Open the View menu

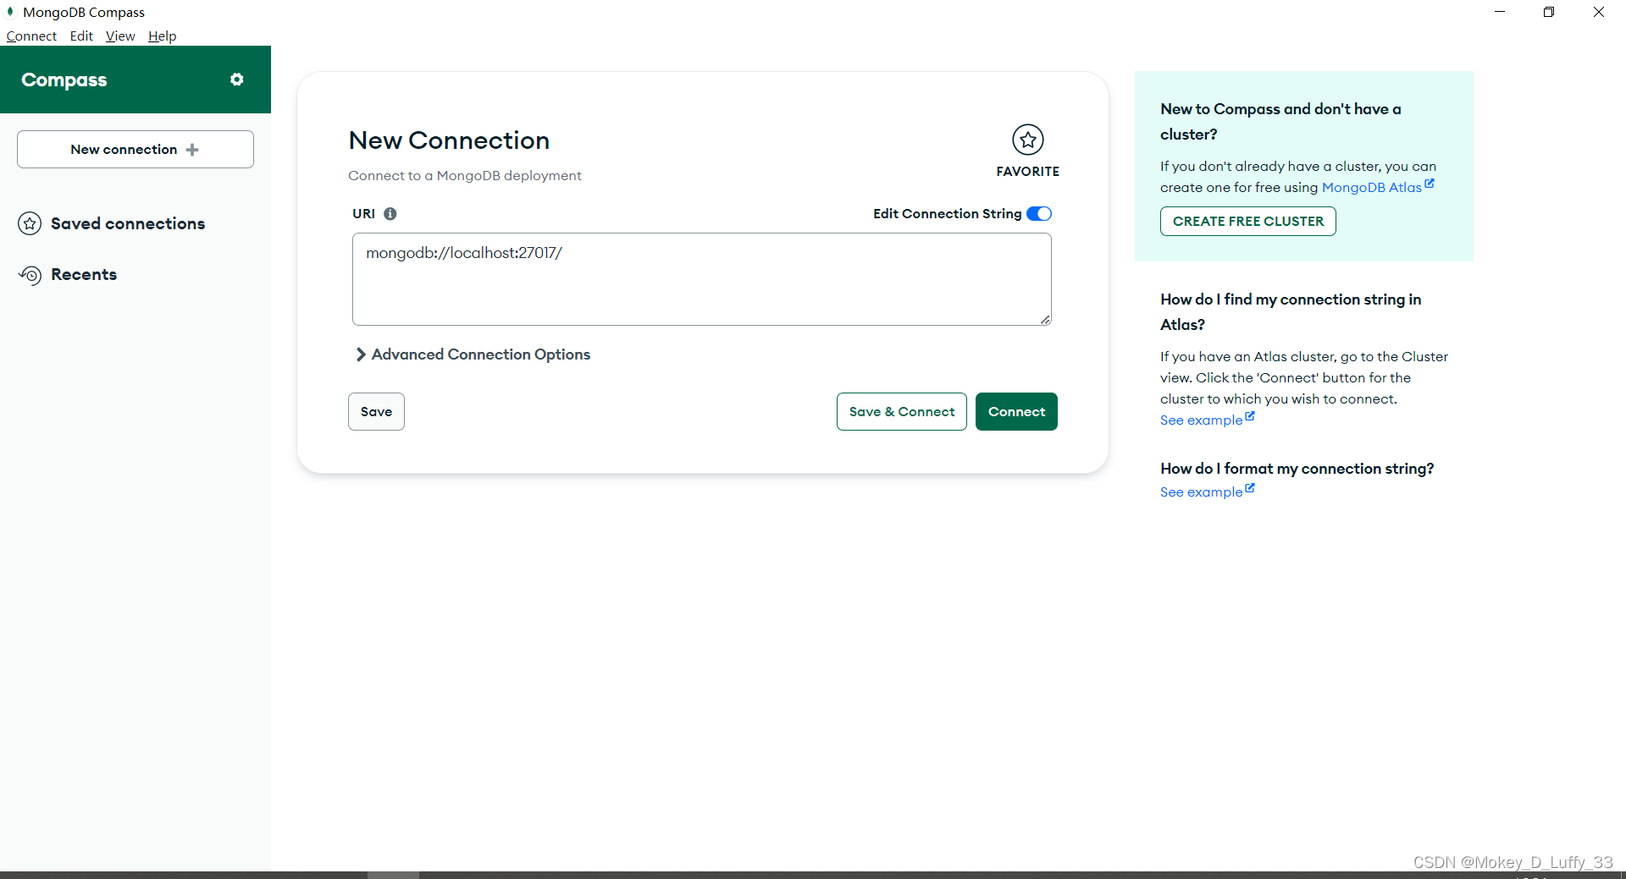[120, 36]
